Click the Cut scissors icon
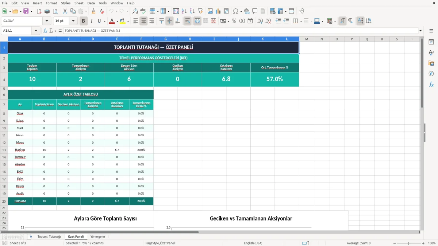The width and height of the screenshot is (438, 246). (x=65, y=11)
